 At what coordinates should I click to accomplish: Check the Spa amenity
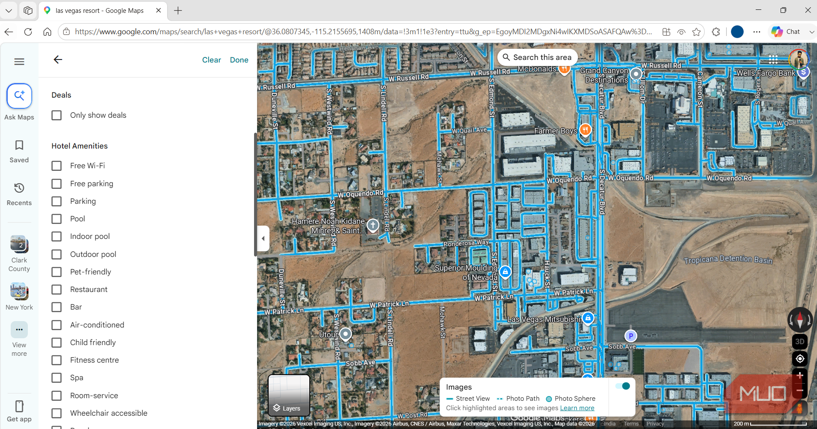pyautogui.click(x=57, y=378)
